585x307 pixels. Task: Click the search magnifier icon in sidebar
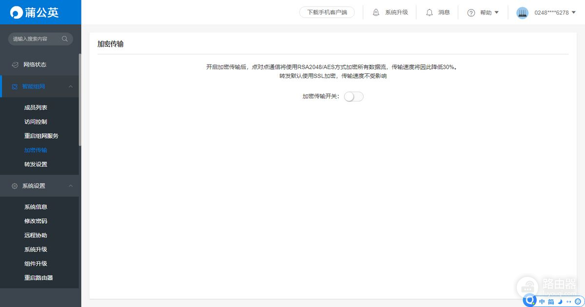click(65, 39)
